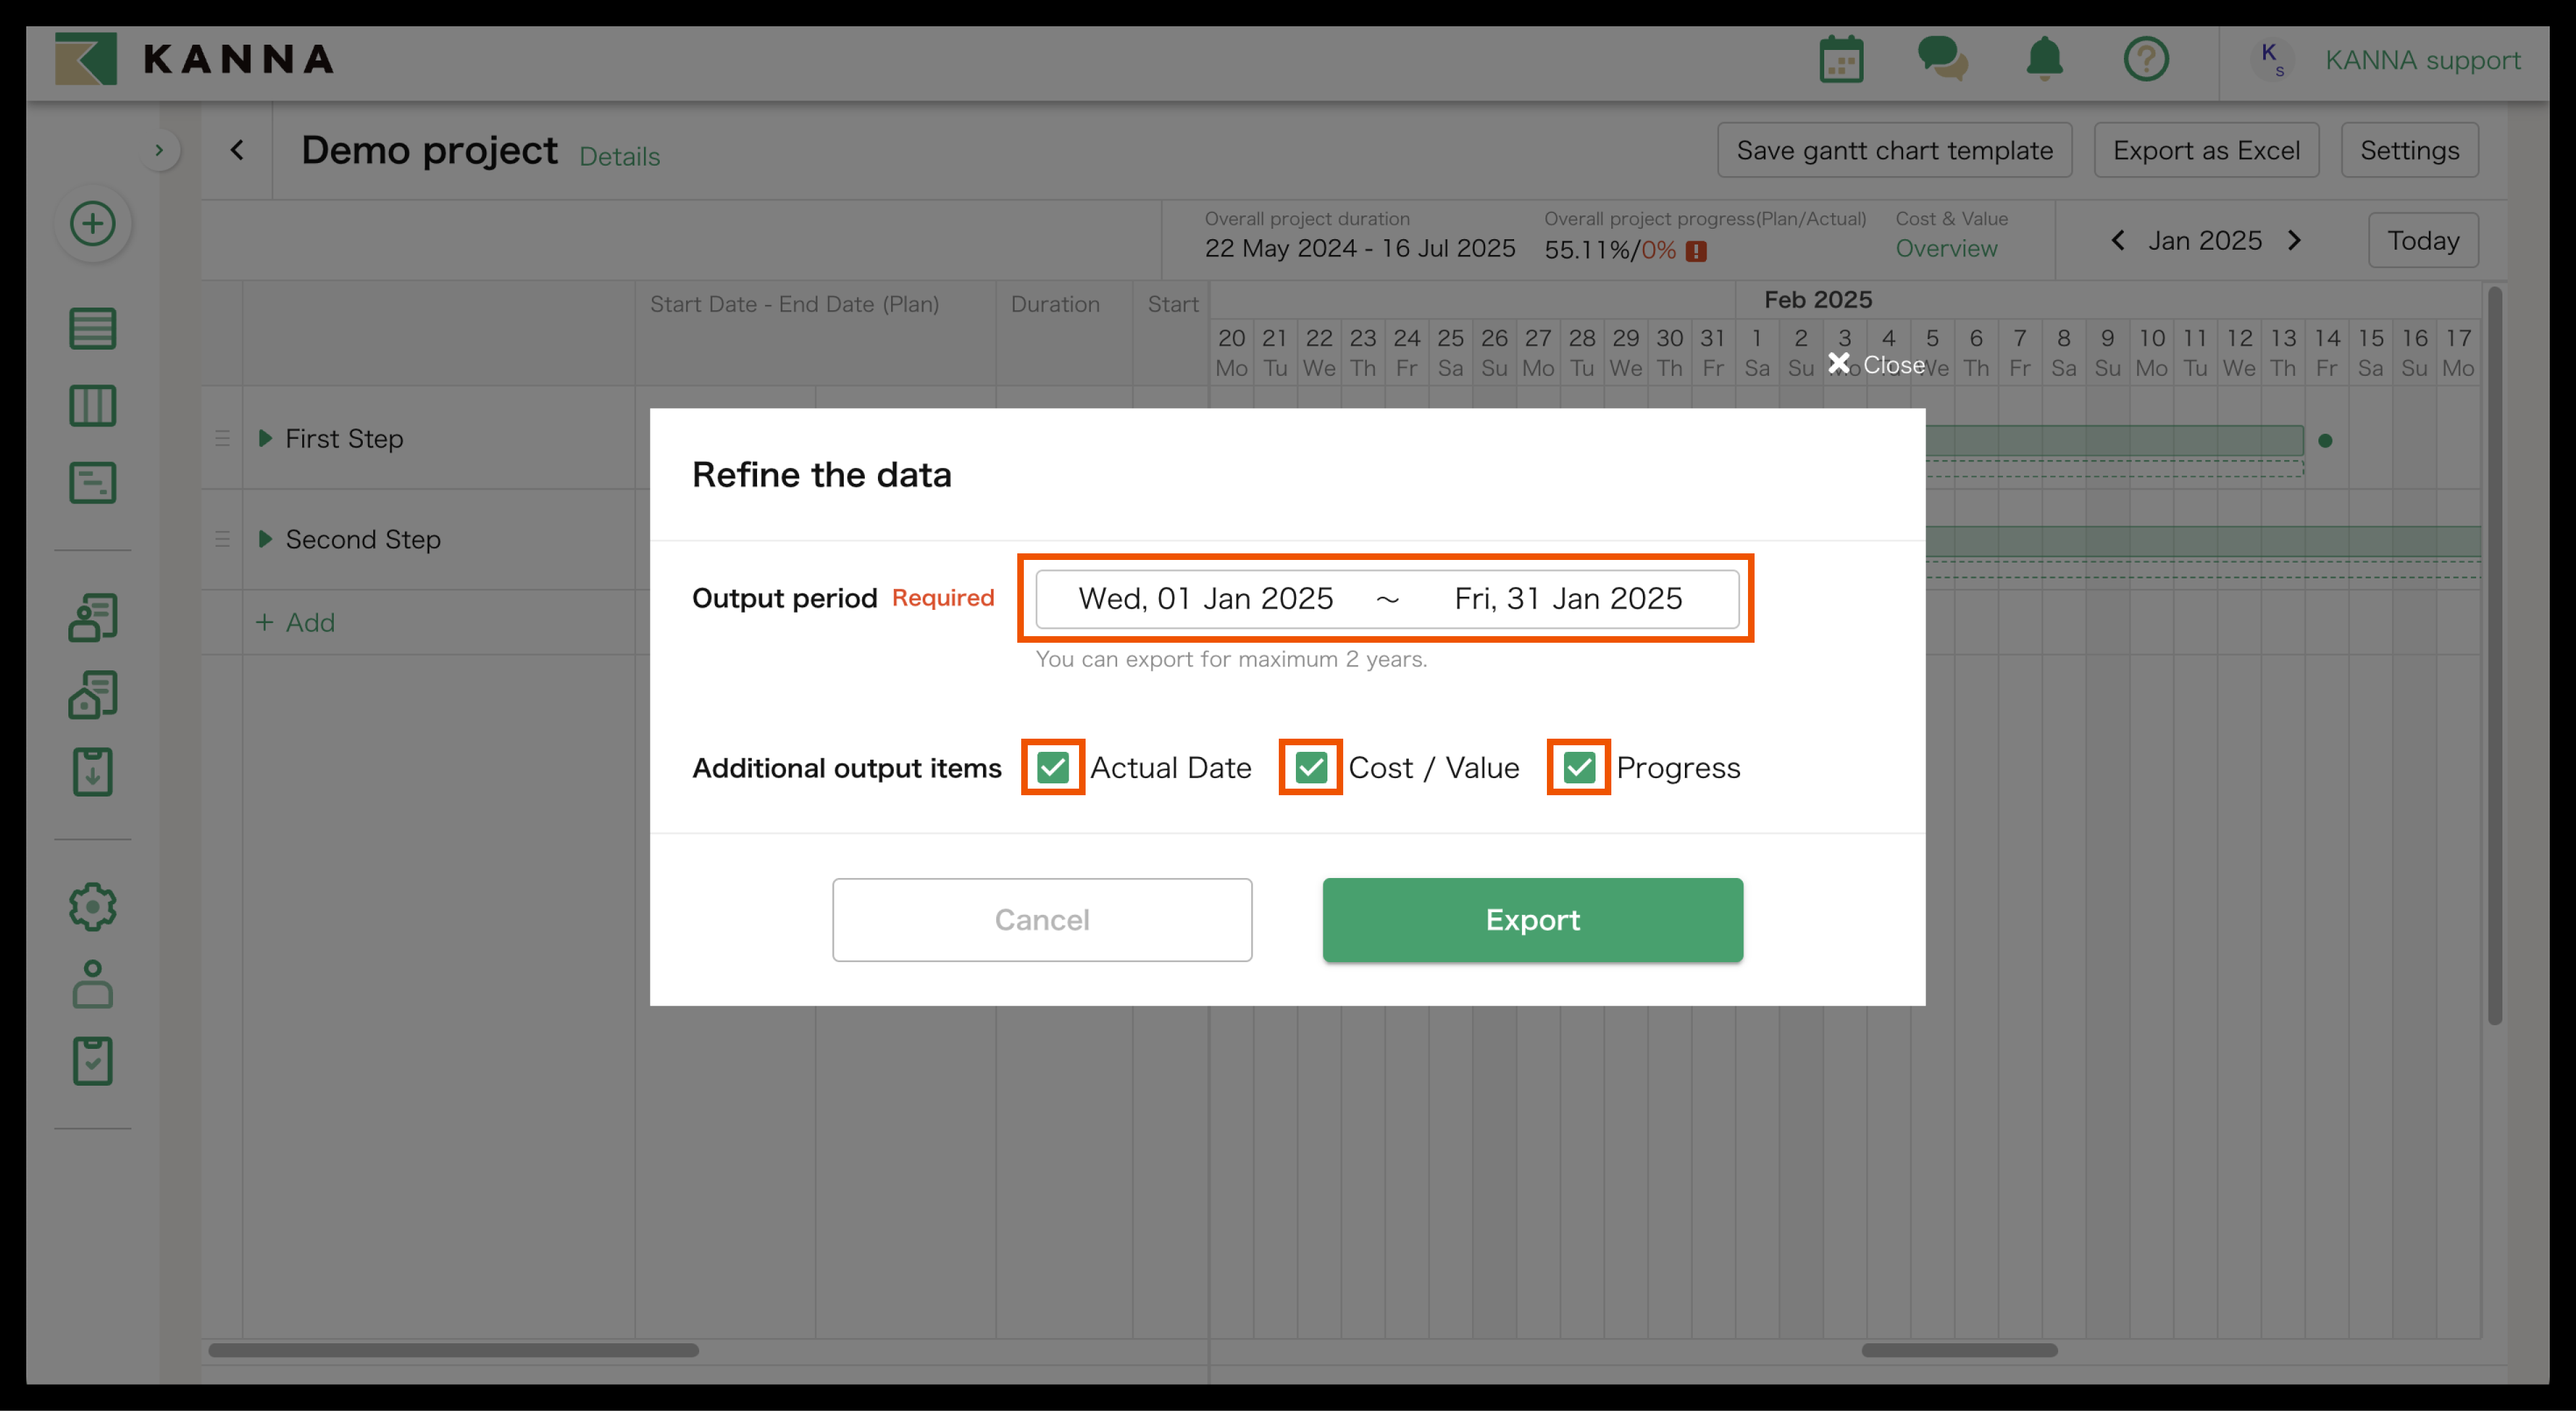This screenshot has width=2576, height=1411.
Task: Click the notification bell icon
Action: pyautogui.click(x=2044, y=60)
